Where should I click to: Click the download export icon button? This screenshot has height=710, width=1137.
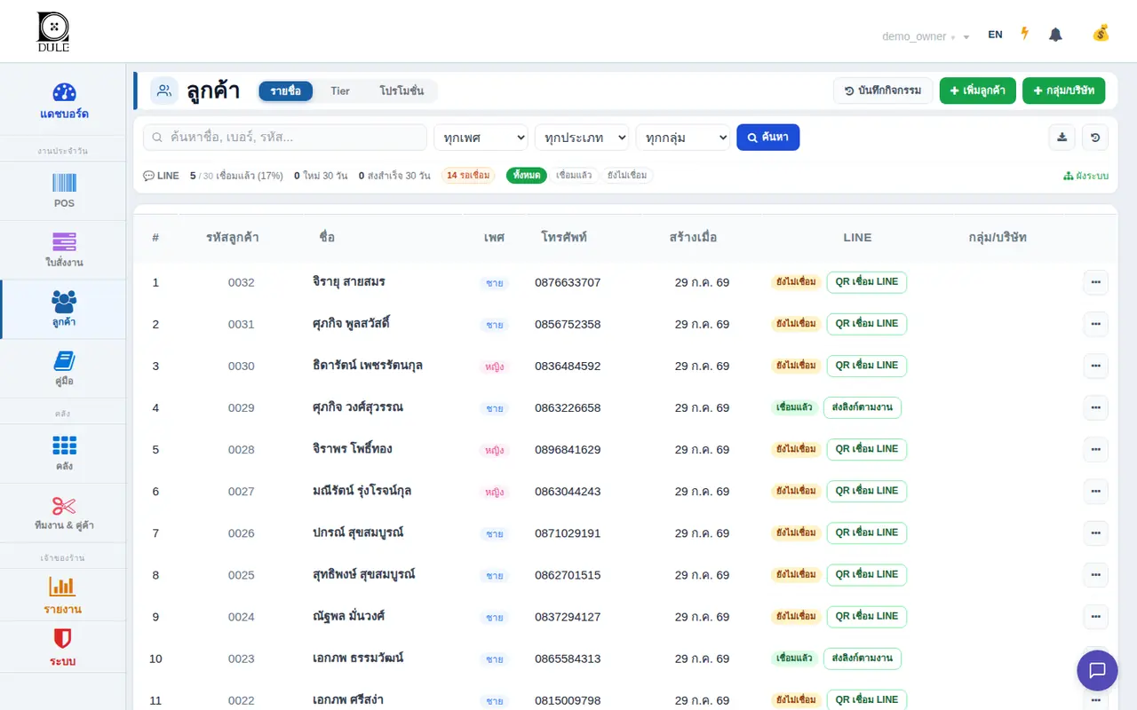1062,138
